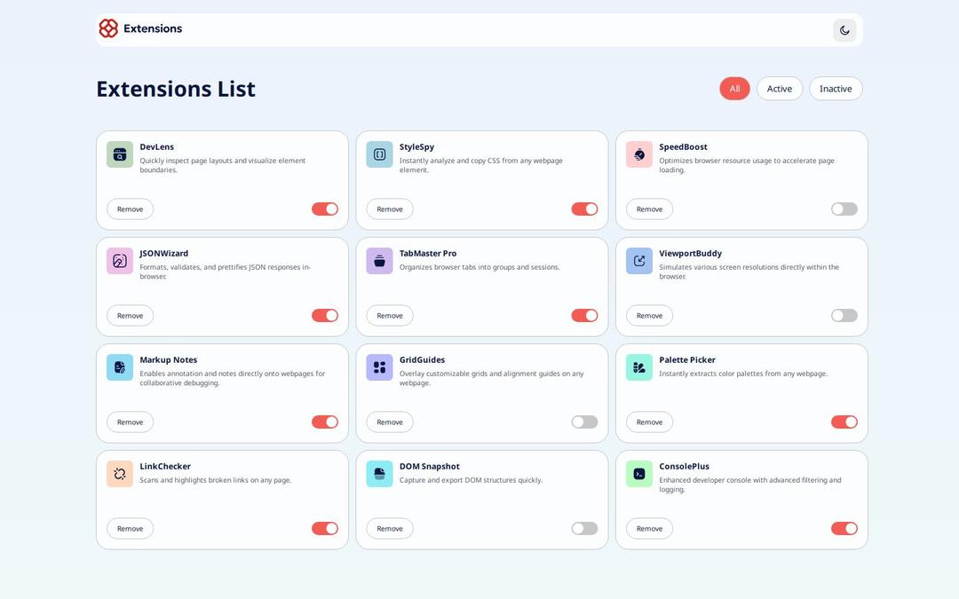Click the DevLens extension icon
959x599 pixels.
pyautogui.click(x=120, y=154)
